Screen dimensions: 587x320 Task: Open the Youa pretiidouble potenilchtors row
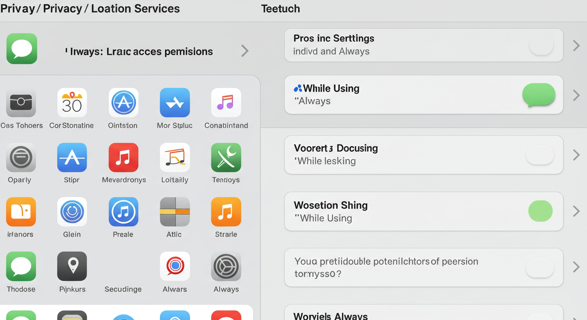(424, 267)
